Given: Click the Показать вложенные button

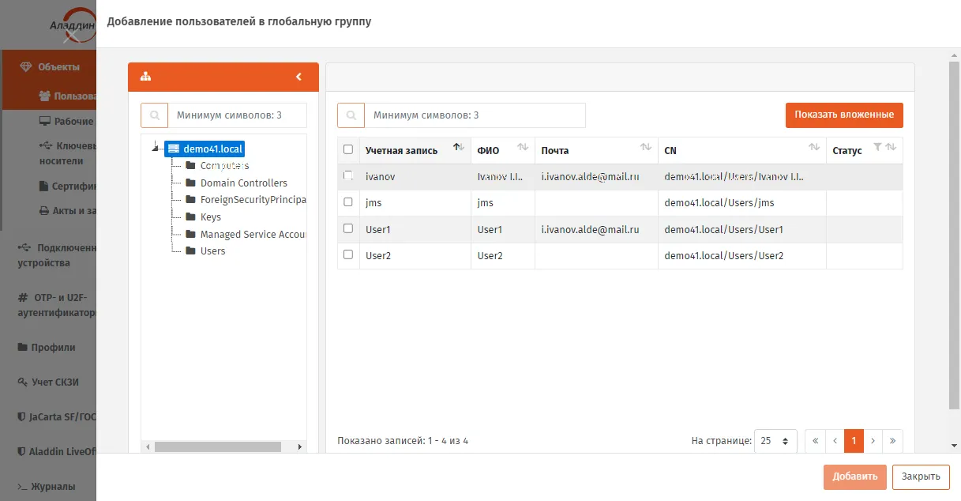Looking at the screenshot, I should click(844, 115).
